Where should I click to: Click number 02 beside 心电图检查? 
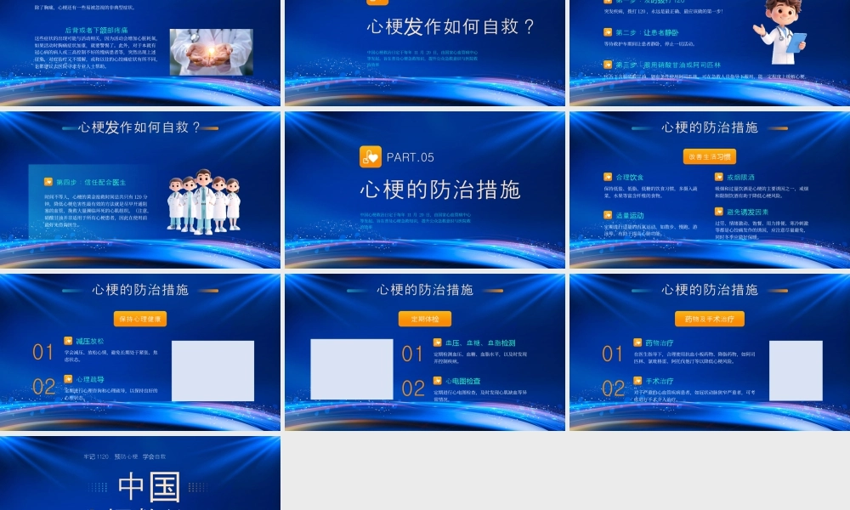click(413, 388)
